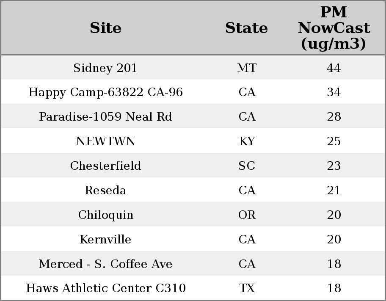Select Haws Athletic Center C310 site

point(105,288)
